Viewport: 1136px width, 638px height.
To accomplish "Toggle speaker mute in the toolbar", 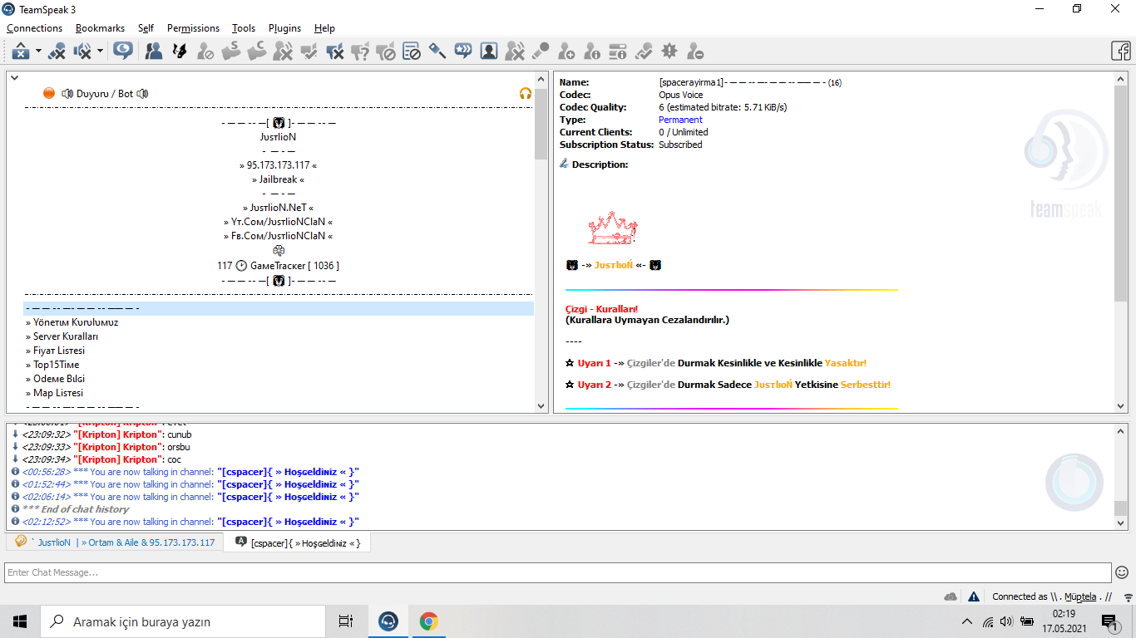I will pos(83,52).
